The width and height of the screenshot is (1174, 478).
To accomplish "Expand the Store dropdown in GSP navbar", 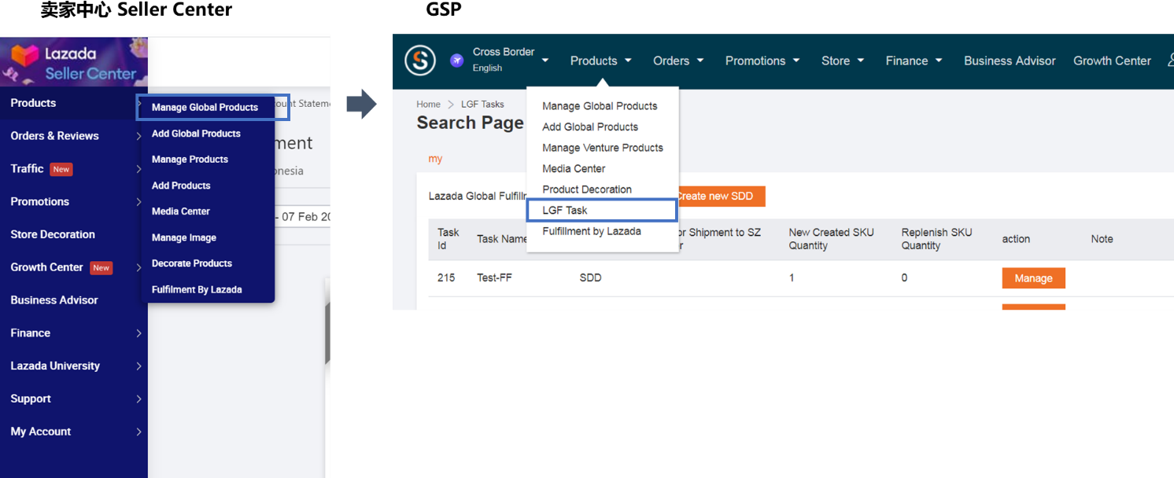I will point(843,61).
